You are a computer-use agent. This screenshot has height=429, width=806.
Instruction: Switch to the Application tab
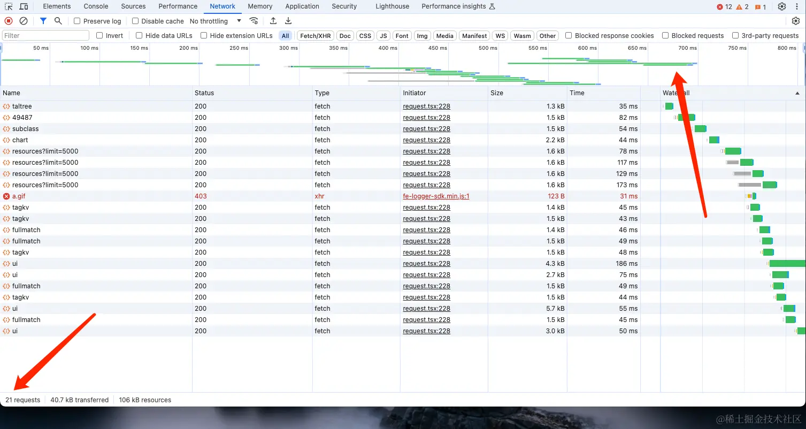302,6
